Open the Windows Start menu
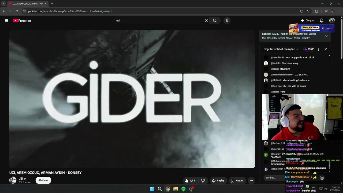Image resolution: width=343 pixels, height=193 pixels. (152, 189)
